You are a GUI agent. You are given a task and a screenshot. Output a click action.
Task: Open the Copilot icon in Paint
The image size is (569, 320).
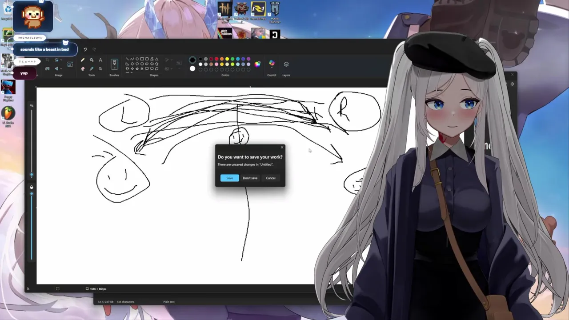pyautogui.click(x=272, y=63)
